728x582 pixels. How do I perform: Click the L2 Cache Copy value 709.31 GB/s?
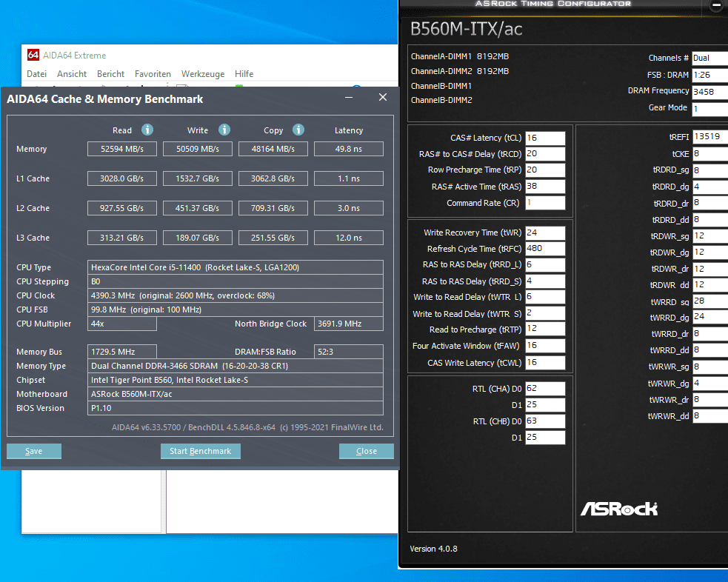273,208
